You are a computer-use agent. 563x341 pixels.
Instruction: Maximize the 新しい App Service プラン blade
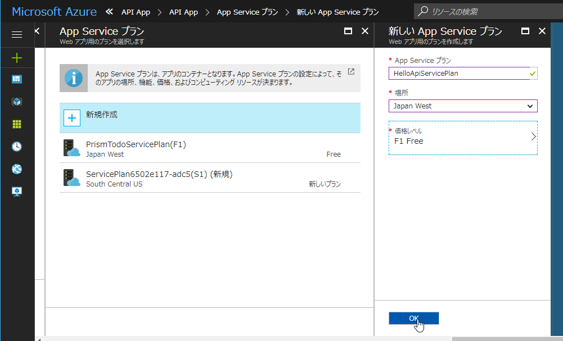pyautogui.click(x=525, y=31)
